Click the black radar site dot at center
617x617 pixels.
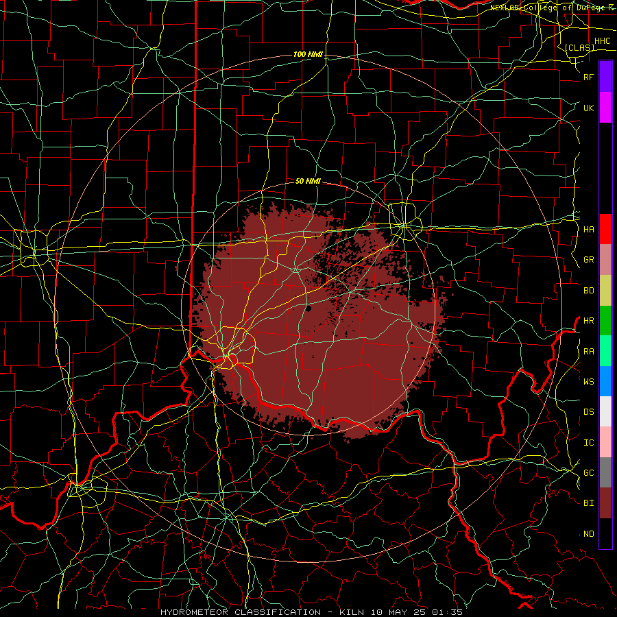308,308
